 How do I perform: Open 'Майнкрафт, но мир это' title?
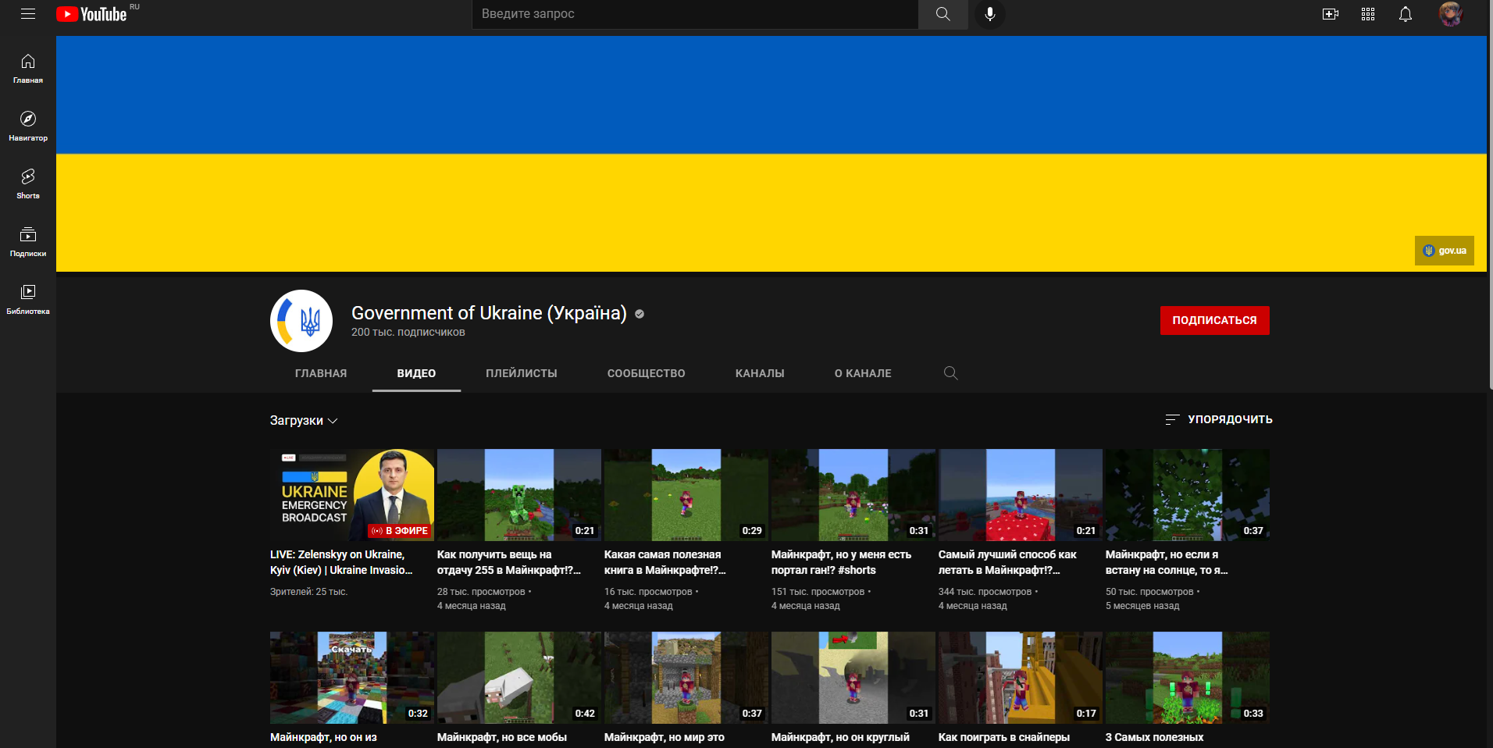coord(665,737)
